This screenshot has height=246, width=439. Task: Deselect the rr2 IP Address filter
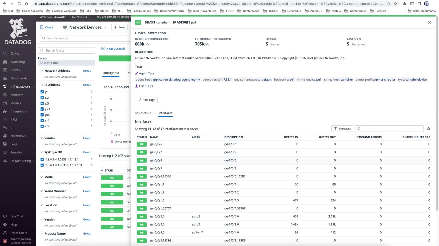coord(42,126)
